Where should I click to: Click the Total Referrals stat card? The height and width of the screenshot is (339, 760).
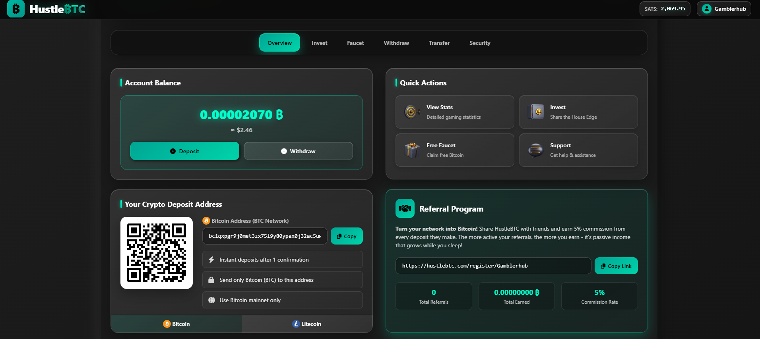434,296
